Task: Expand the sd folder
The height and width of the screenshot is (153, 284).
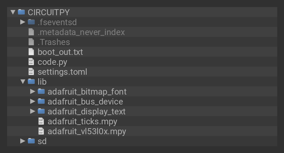Action: point(23,141)
